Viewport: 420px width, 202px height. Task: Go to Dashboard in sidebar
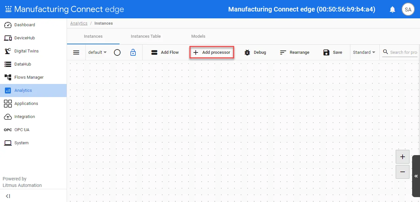33,25
